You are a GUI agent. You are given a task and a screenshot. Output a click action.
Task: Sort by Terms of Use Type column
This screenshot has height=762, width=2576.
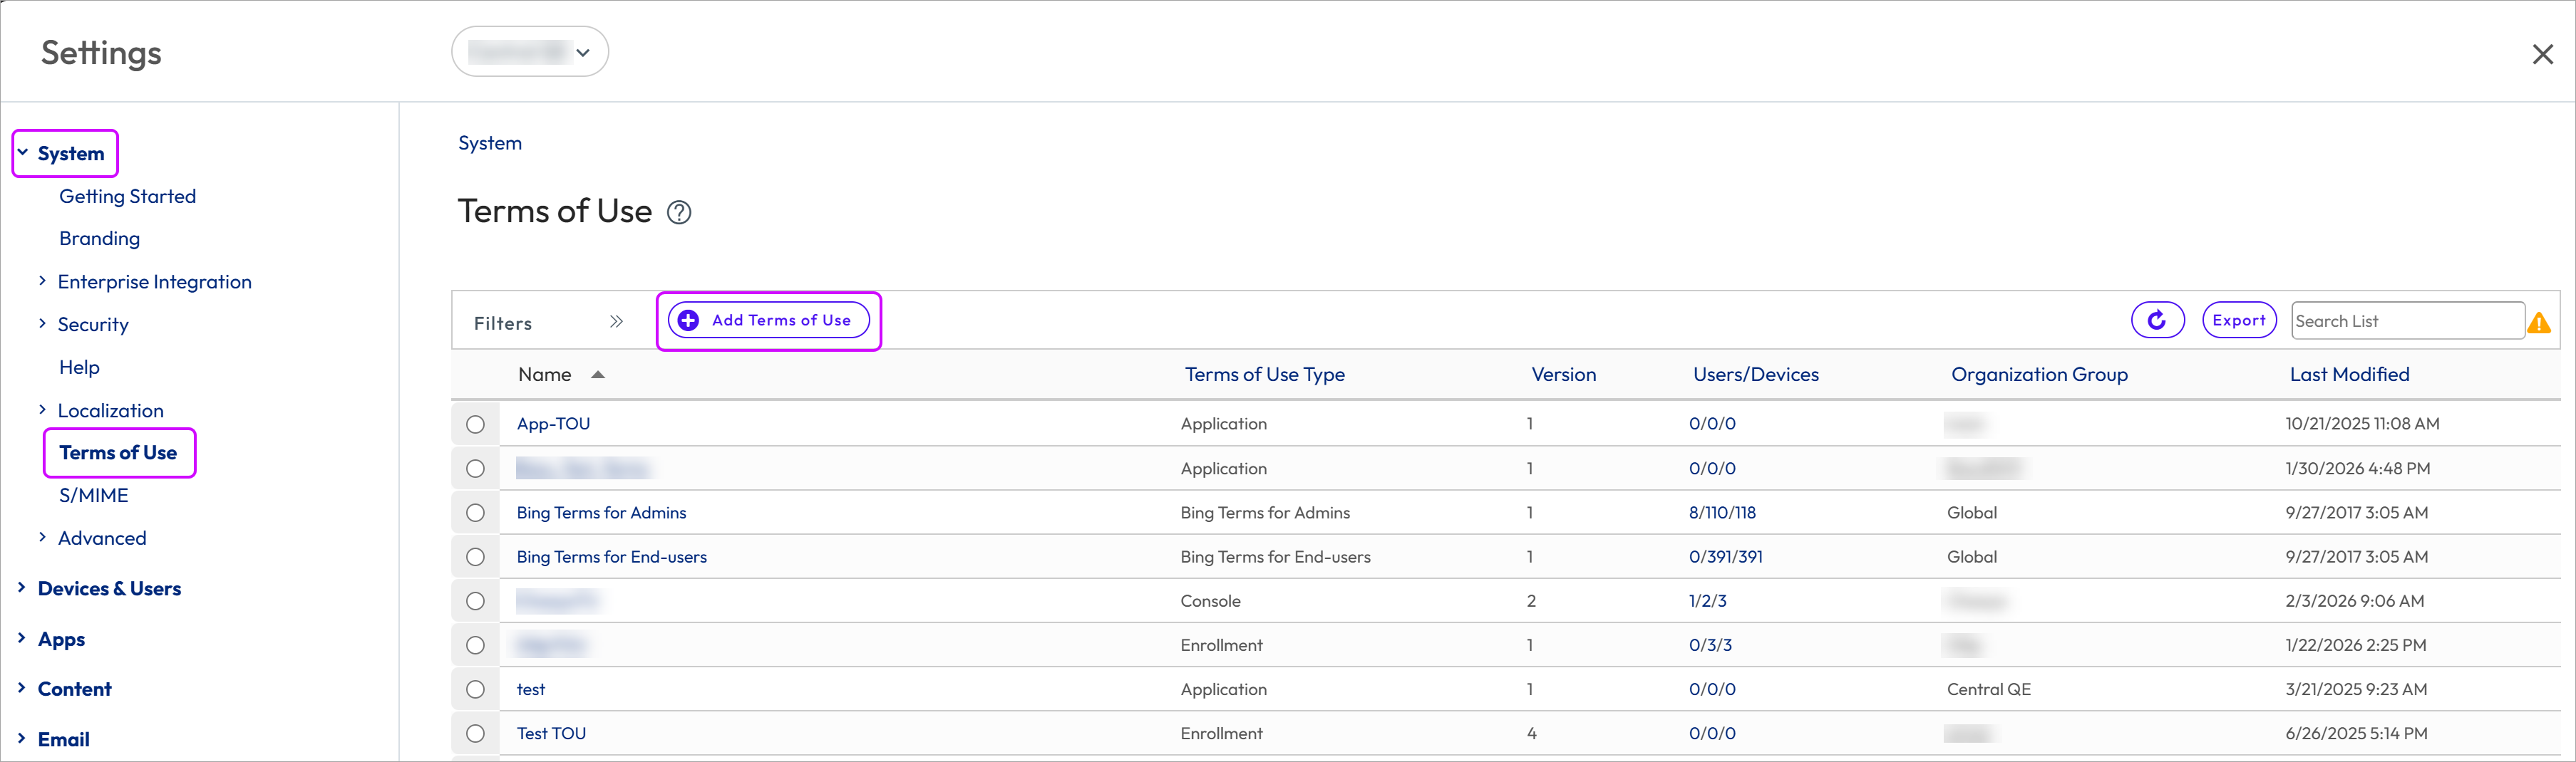1264,375
